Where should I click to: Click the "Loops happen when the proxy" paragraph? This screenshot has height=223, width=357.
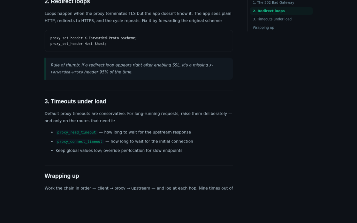point(138,17)
